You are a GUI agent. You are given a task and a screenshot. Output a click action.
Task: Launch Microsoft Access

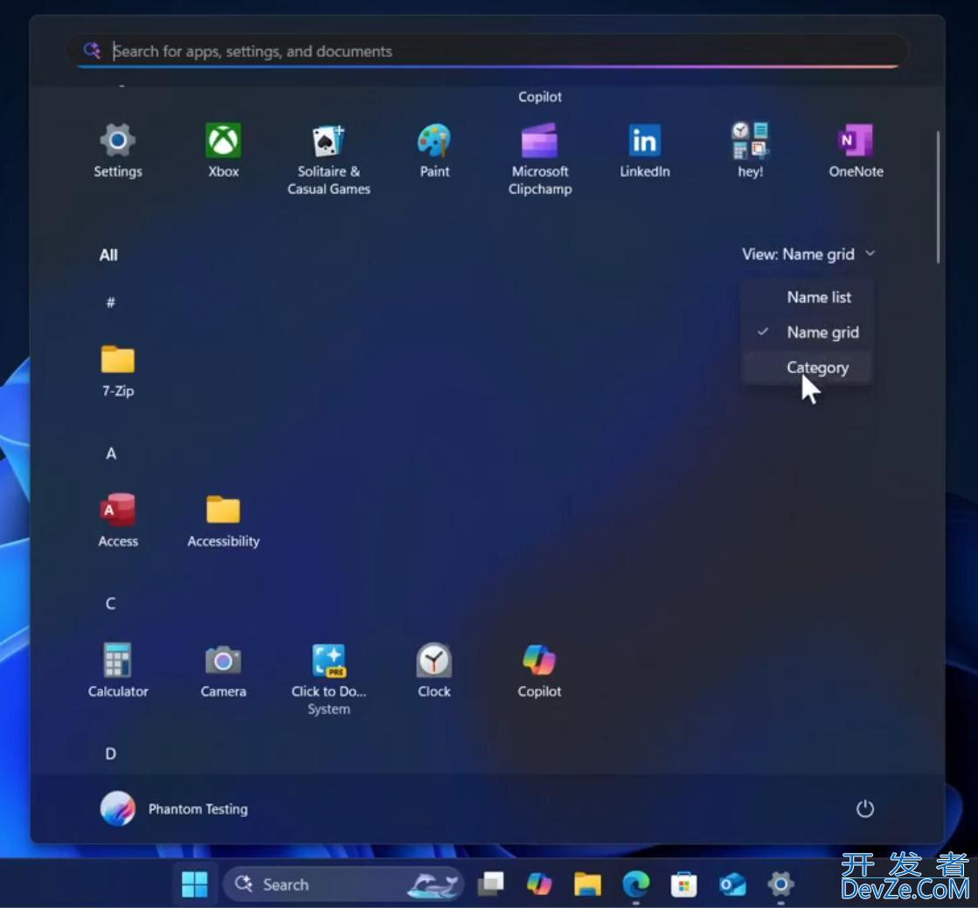point(118,522)
